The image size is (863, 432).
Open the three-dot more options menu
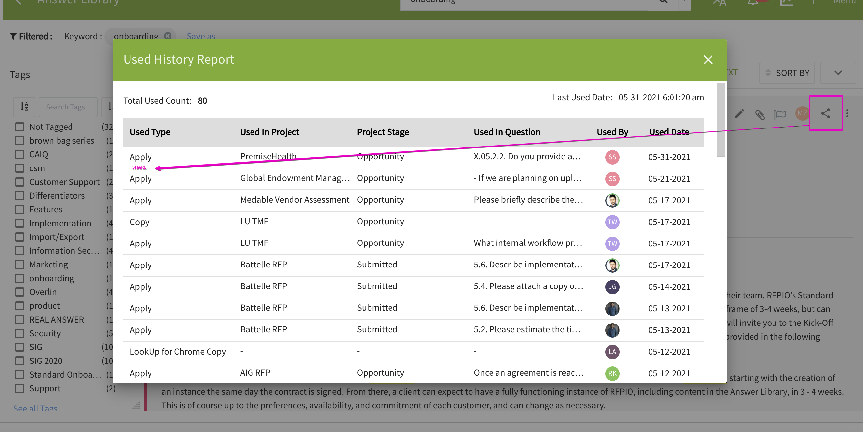coord(847,113)
